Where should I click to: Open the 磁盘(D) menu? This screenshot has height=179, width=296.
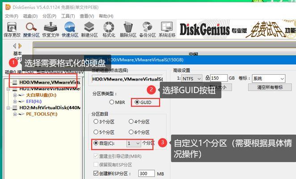pyautogui.click(x=30, y=16)
